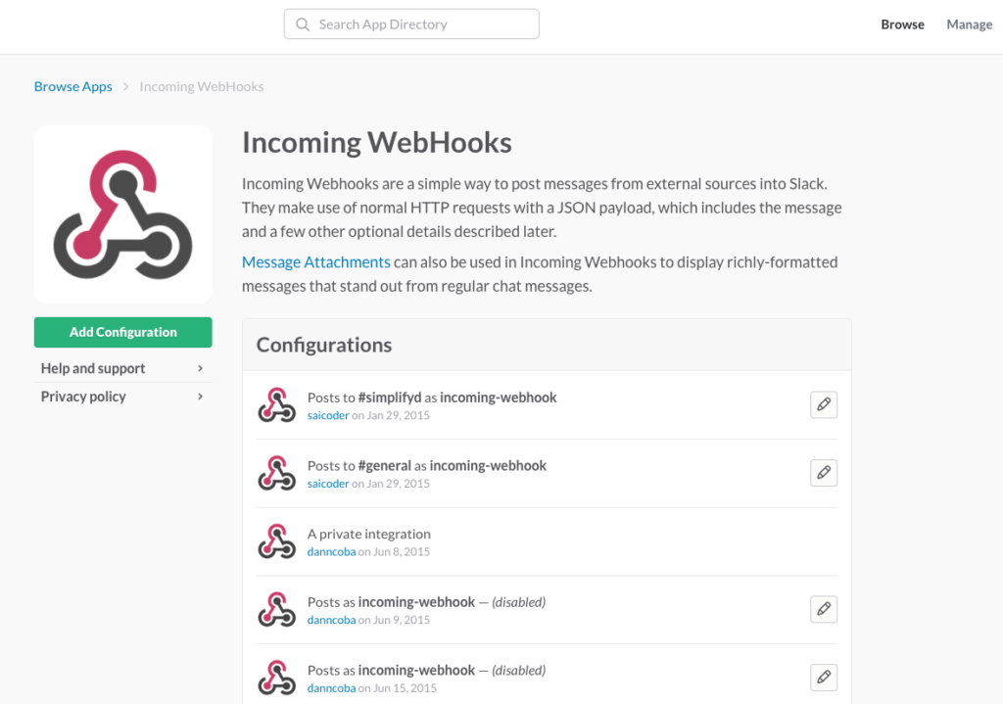Click the webhook icon beside #simplifyd entry
This screenshot has height=704, width=1003.
click(277, 405)
